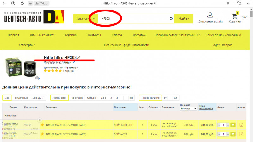Select Любой срок delivery filter

[59, 98]
